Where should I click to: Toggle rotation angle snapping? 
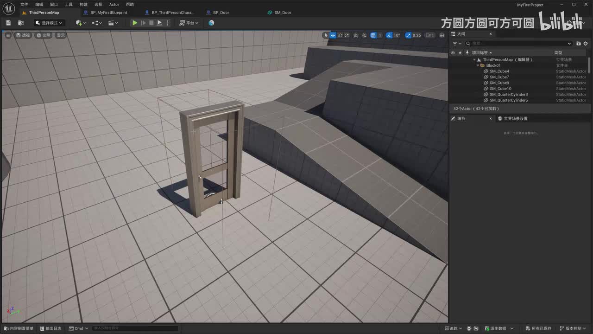point(389,35)
